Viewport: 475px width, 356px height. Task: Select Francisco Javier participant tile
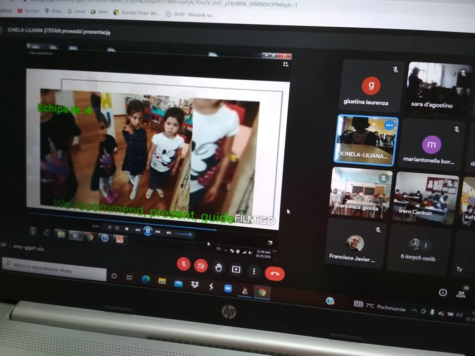click(x=355, y=245)
